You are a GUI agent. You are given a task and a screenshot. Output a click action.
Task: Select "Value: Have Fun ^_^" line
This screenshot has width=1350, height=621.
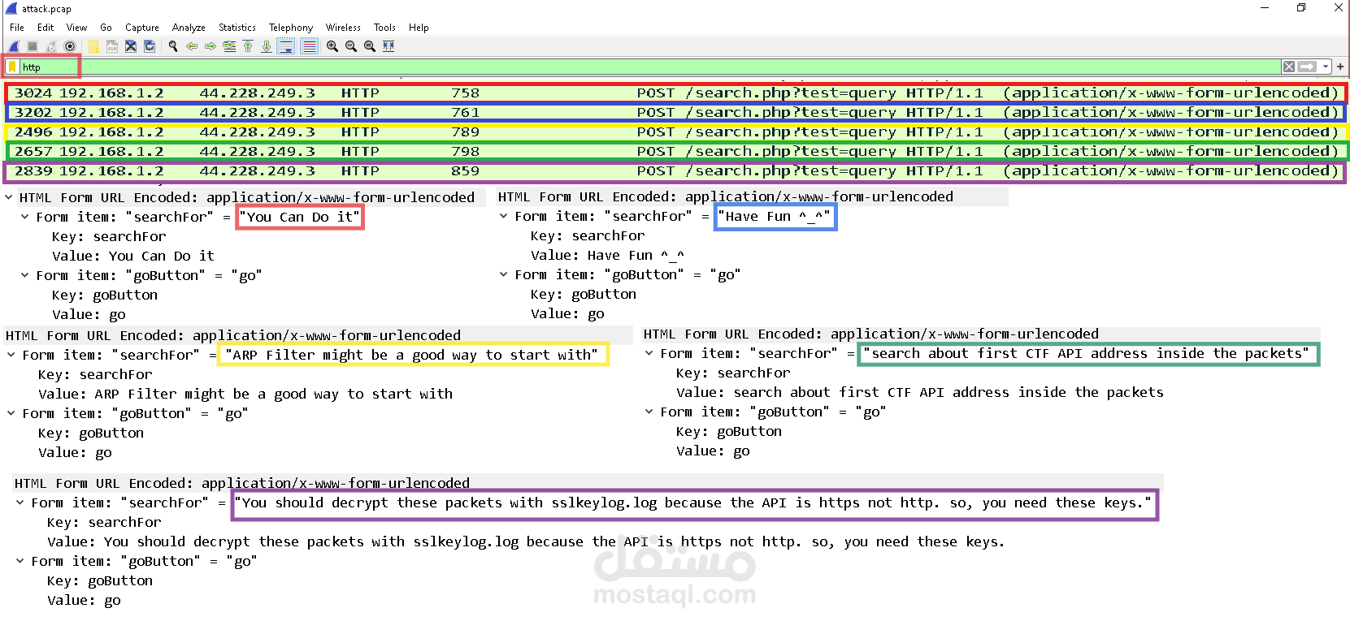[608, 255]
